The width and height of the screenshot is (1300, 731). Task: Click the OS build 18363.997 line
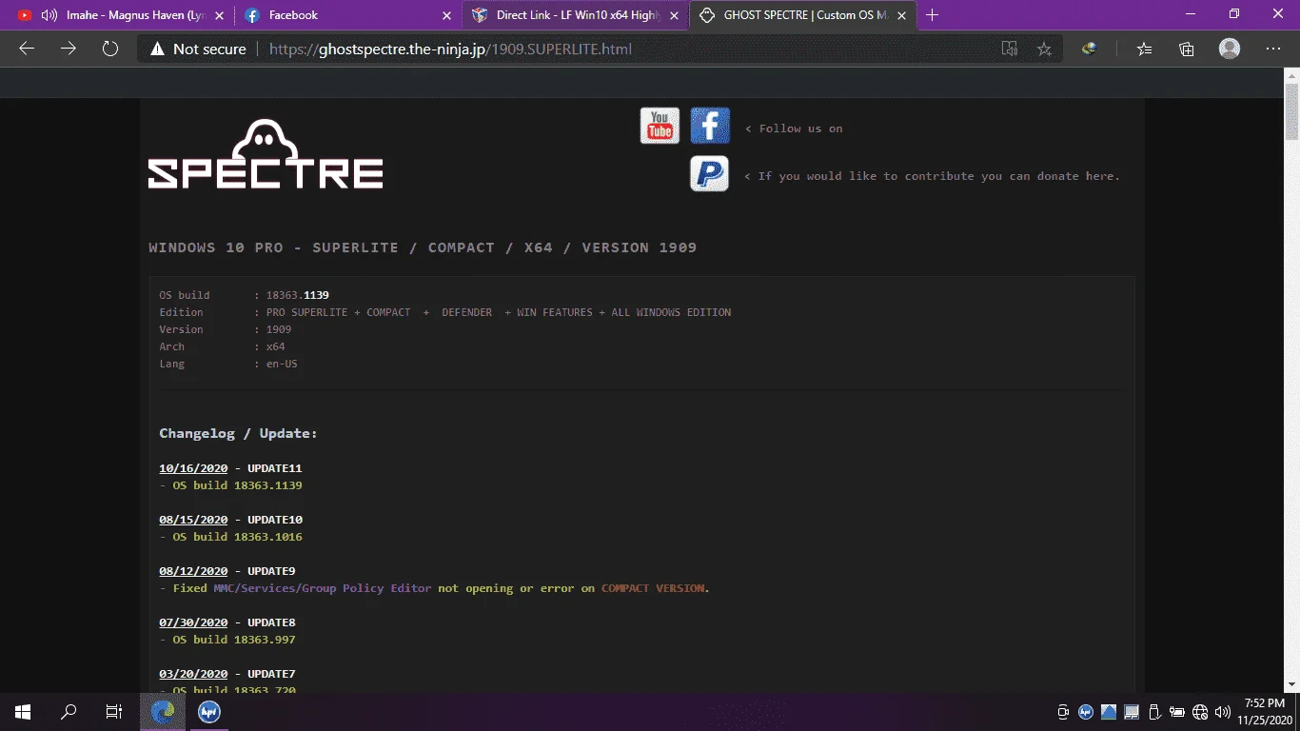(x=227, y=640)
